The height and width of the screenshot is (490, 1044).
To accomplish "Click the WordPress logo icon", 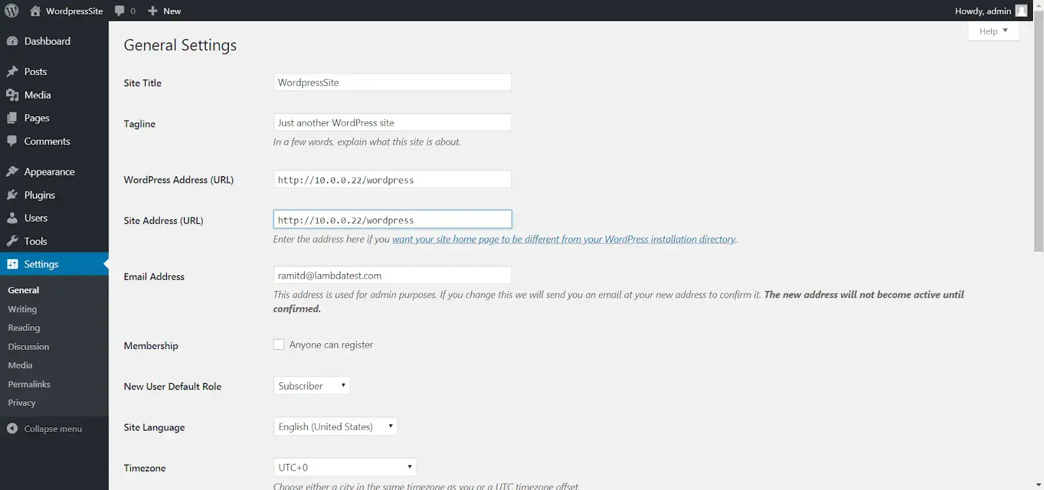I will 12,10.
